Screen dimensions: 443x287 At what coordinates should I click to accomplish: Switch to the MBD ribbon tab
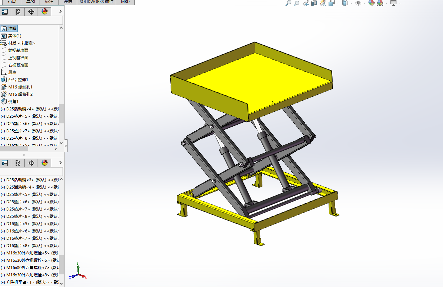[x=125, y=2]
